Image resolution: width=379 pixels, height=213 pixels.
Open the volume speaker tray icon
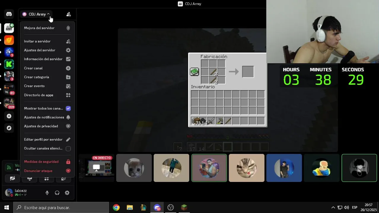tap(346, 207)
